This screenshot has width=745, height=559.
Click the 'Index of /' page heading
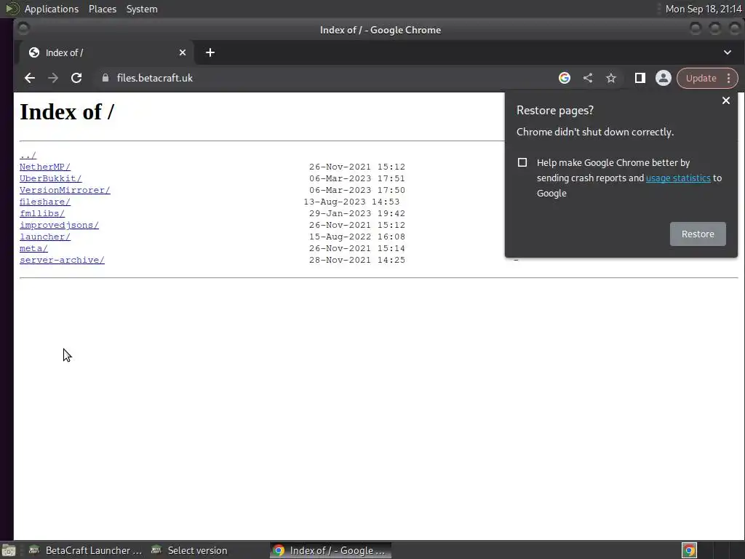67,112
